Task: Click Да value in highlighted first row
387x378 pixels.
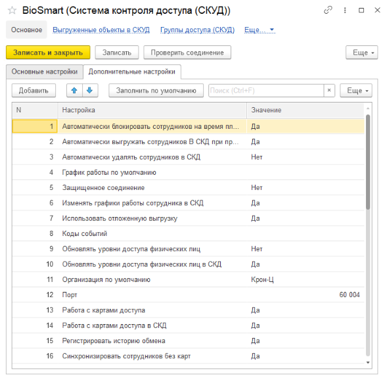Action: pyautogui.click(x=256, y=126)
